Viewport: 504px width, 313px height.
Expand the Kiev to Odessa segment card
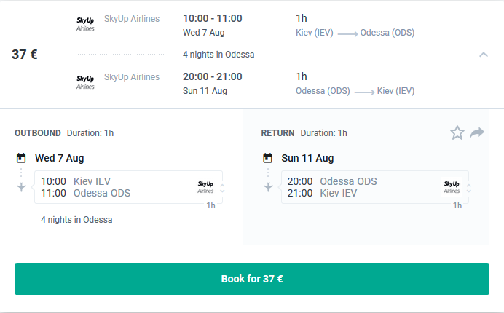(x=222, y=188)
